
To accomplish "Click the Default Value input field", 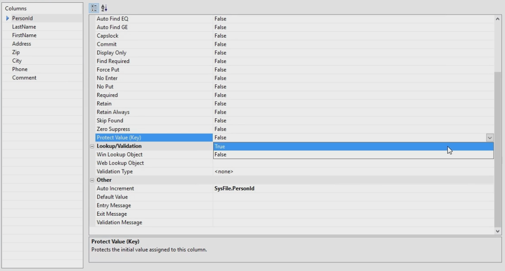I will pyautogui.click(x=353, y=197).
